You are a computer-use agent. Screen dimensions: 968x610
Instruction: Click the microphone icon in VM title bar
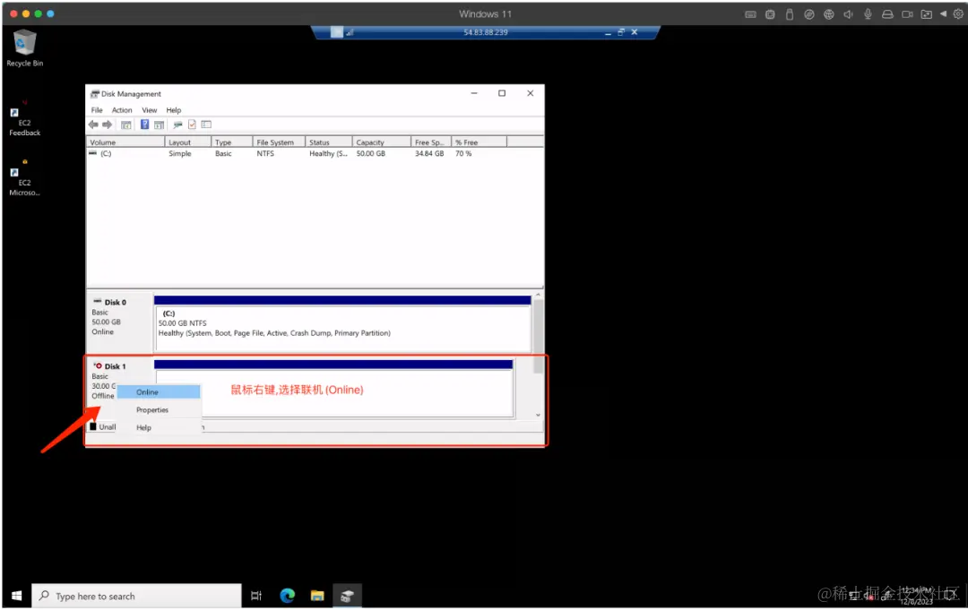tap(868, 14)
